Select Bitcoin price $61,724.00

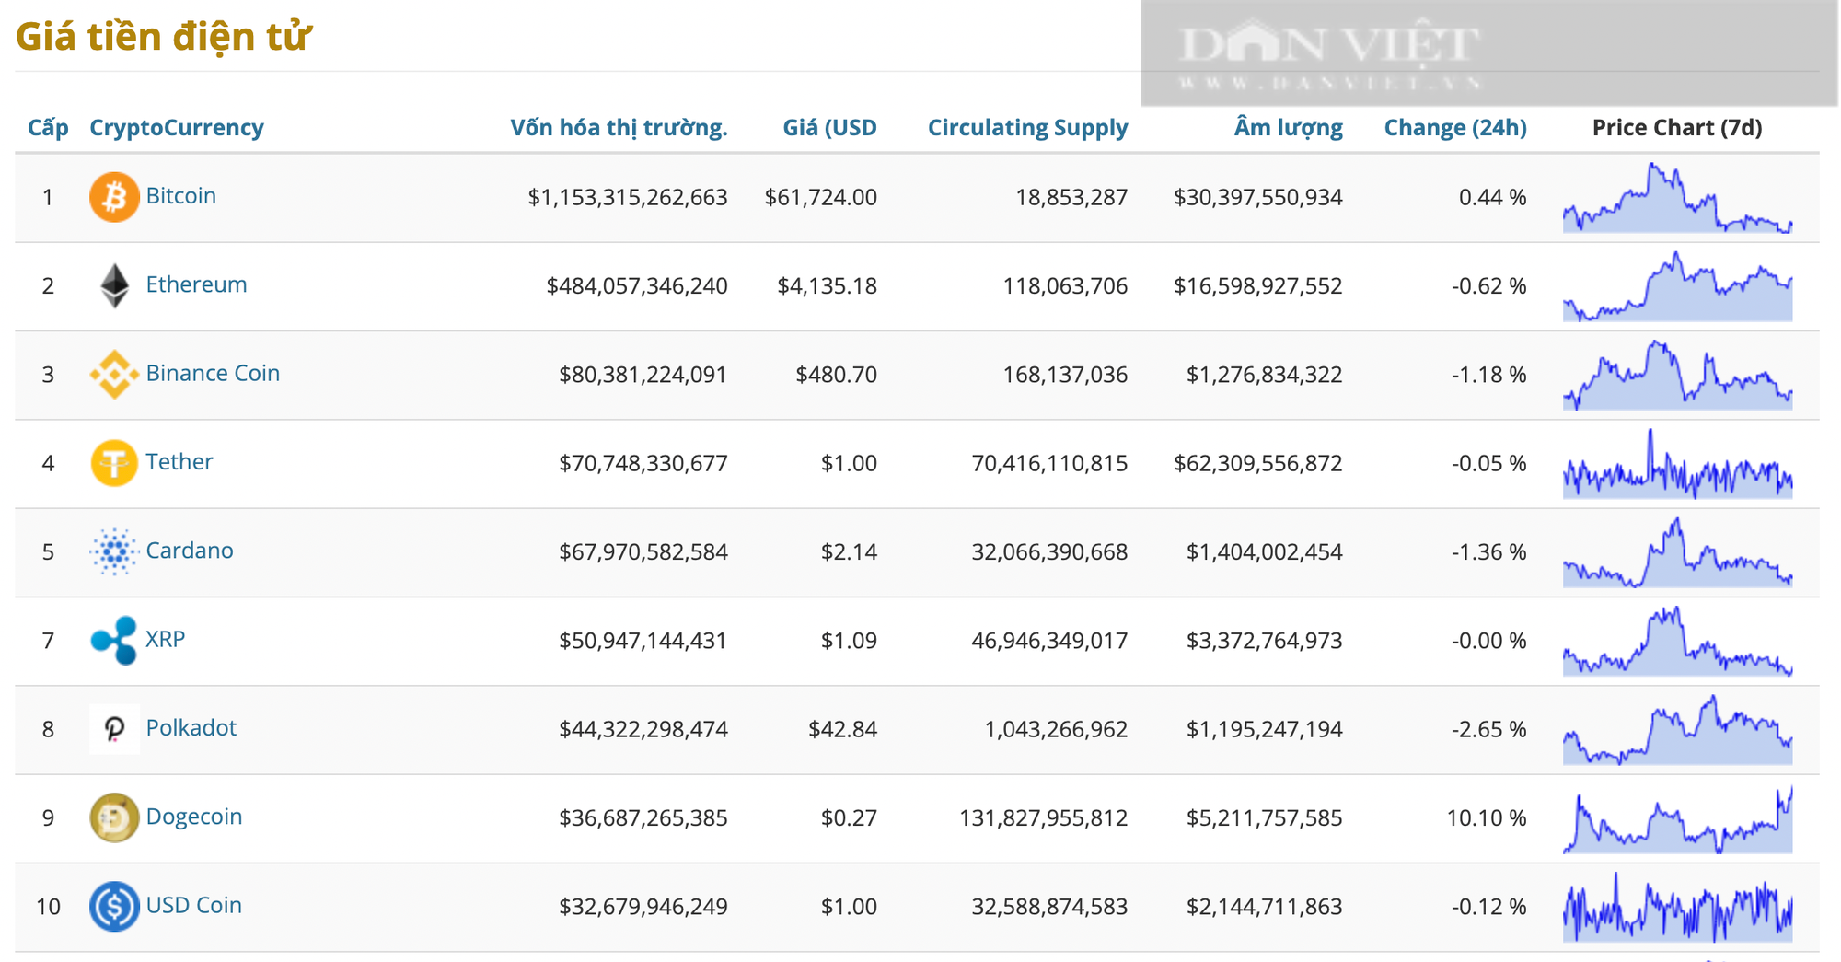click(820, 198)
